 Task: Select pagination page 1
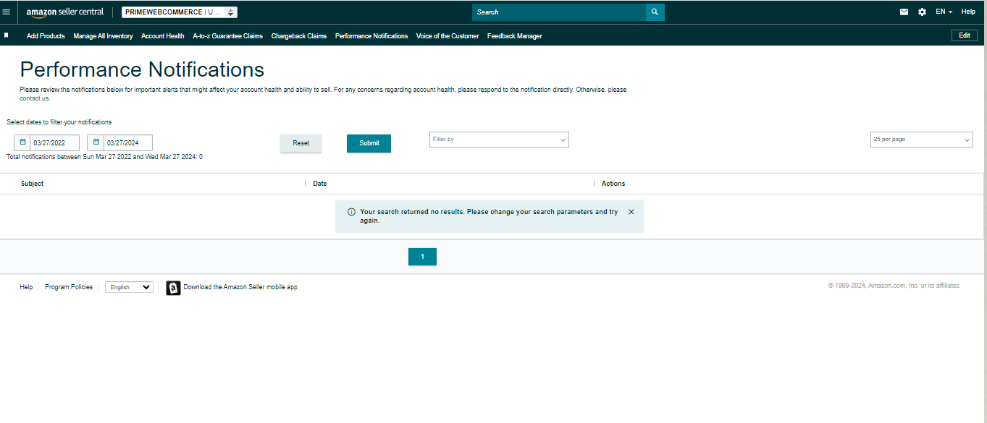422,257
